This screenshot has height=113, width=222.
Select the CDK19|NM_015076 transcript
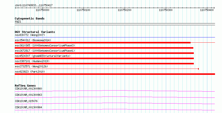(26, 101)
